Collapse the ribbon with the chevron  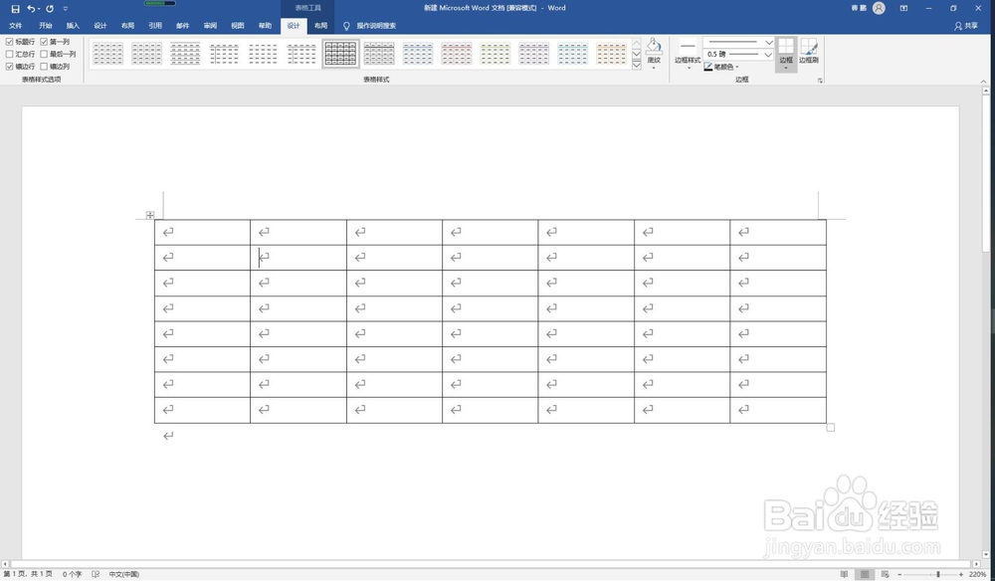point(984,82)
